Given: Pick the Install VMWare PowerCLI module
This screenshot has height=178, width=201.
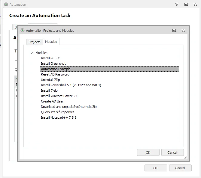Looking at the screenshot, I should pos(59,96).
